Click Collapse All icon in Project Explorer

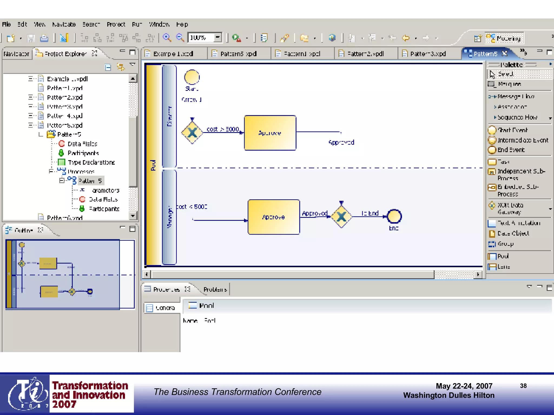pos(108,67)
